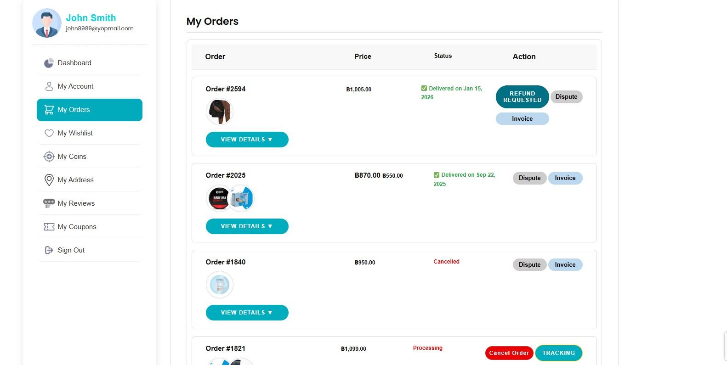Click the Sign Out door icon
Screen dimensions: 727x365
[49, 250]
